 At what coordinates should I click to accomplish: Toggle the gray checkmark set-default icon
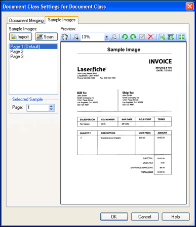(x=142, y=37)
